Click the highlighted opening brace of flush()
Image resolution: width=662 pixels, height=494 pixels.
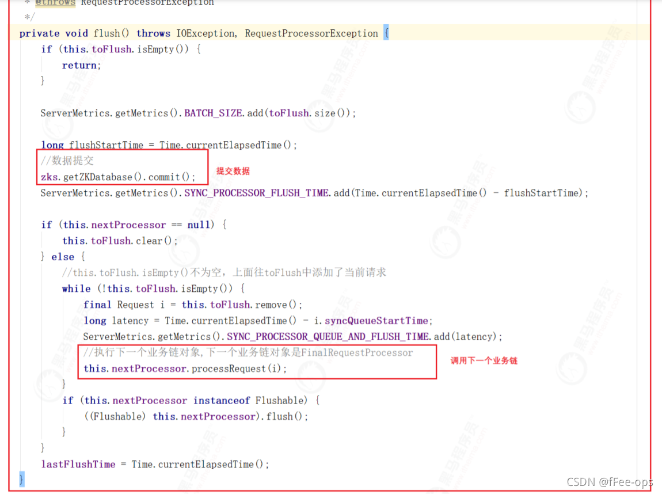pos(386,33)
